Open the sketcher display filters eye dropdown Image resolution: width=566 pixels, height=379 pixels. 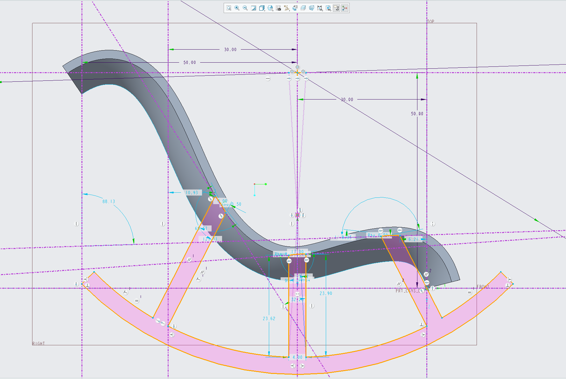[x=328, y=8]
